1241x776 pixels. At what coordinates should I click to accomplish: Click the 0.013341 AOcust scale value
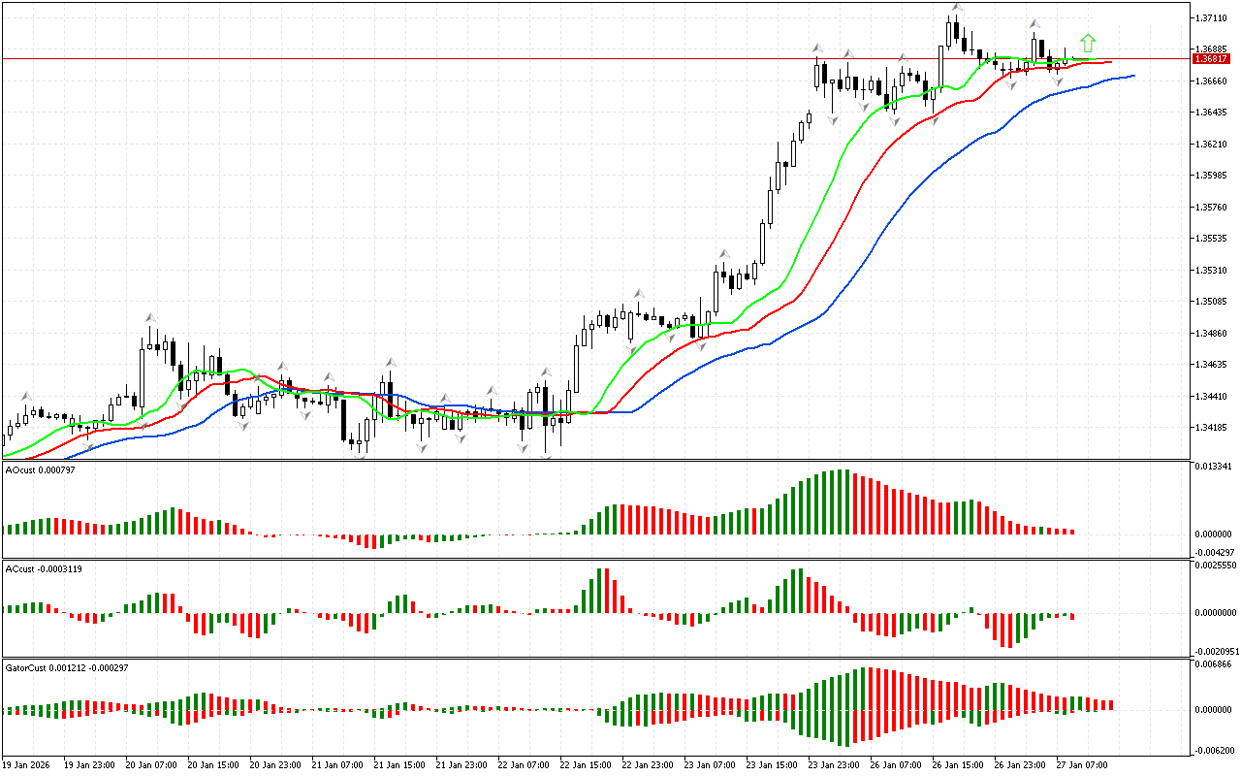coord(1213,467)
